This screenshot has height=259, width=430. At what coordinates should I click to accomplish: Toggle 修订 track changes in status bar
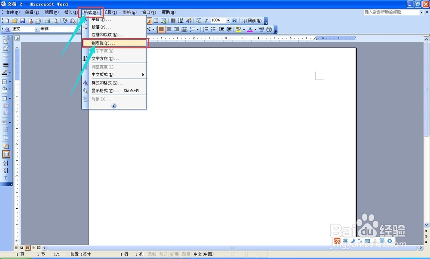coord(163,254)
